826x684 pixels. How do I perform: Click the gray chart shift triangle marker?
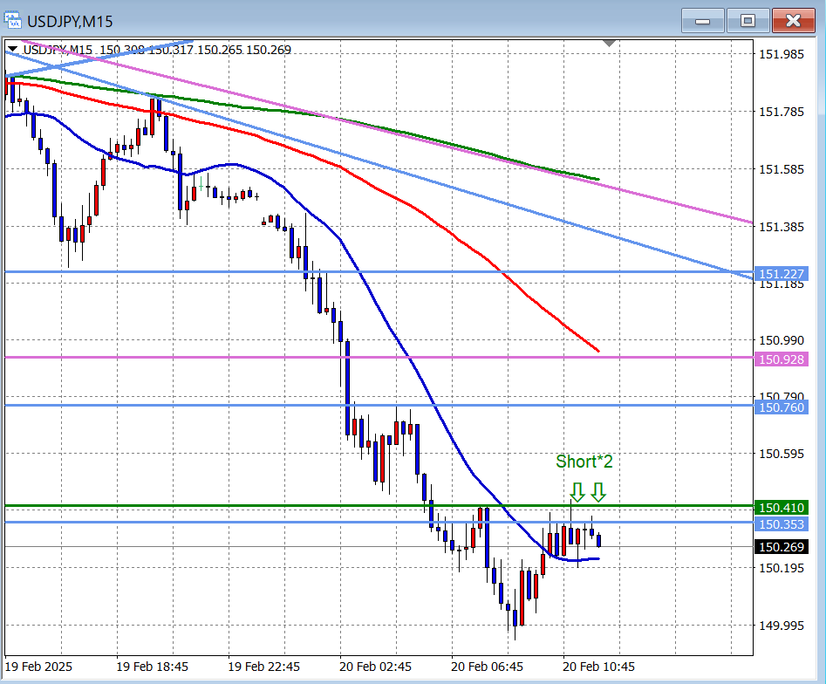pyautogui.click(x=610, y=43)
